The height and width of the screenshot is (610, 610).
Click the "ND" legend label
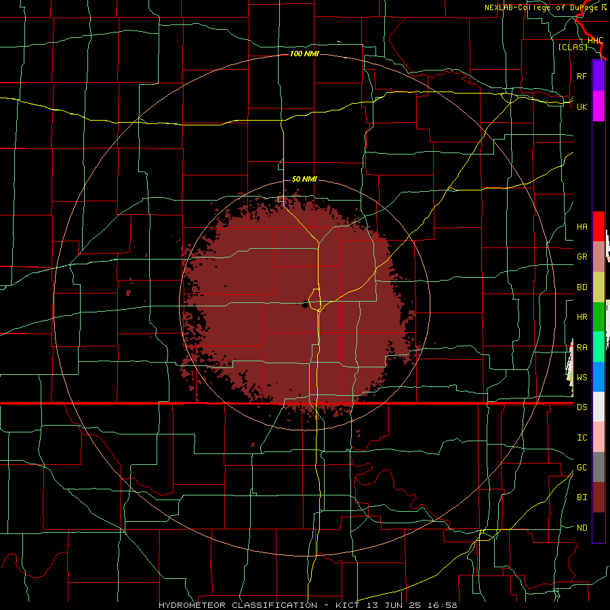pos(582,528)
